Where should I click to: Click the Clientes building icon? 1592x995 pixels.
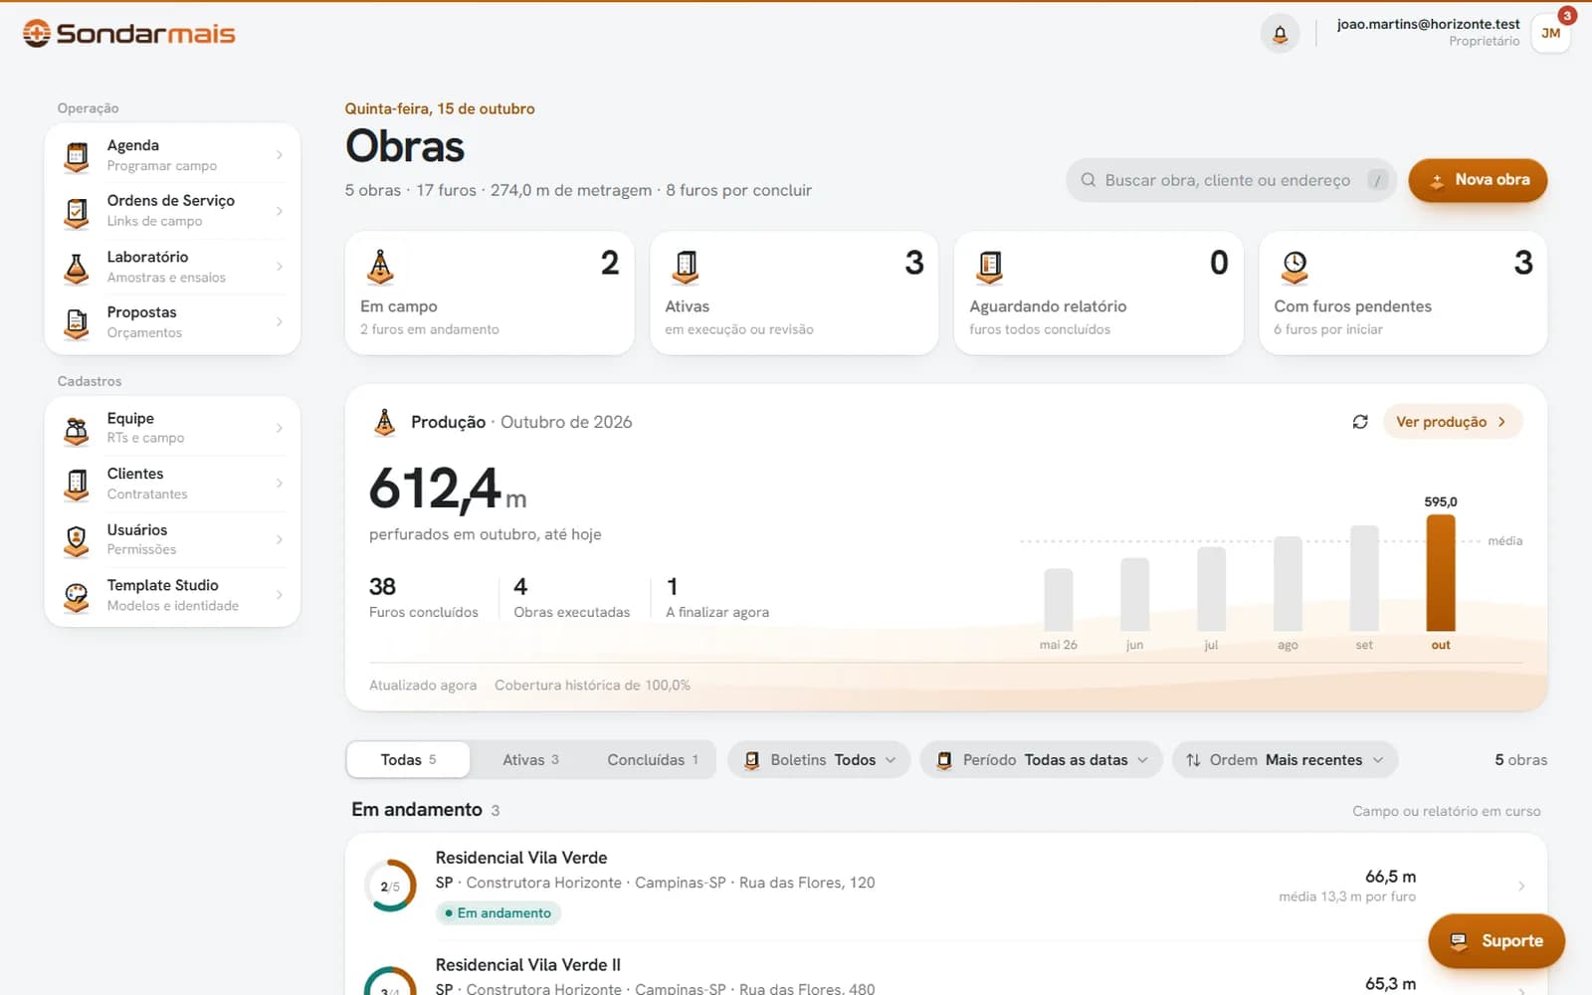[x=77, y=484]
